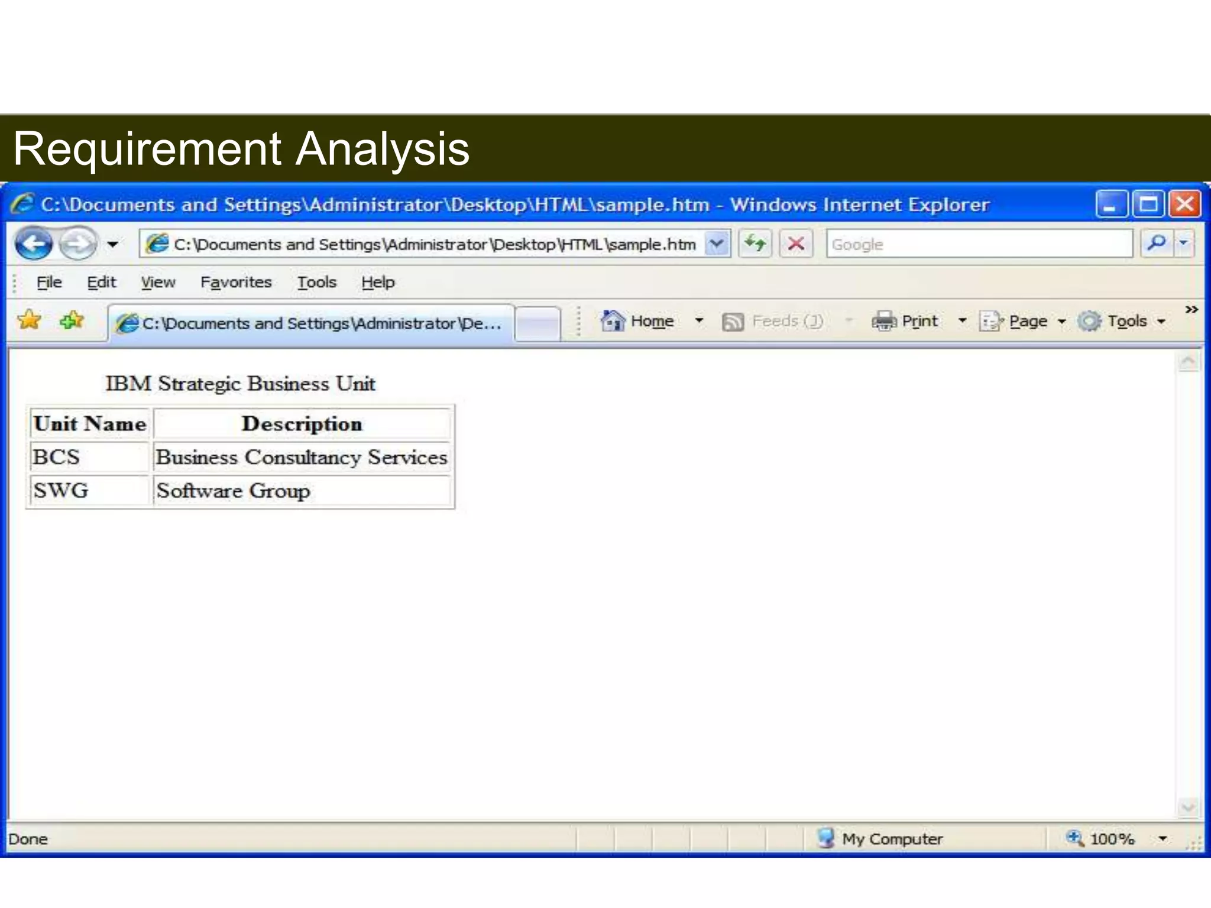Expand the address bar history dropdown
This screenshot has width=1211, height=908.
click(717, 244)
